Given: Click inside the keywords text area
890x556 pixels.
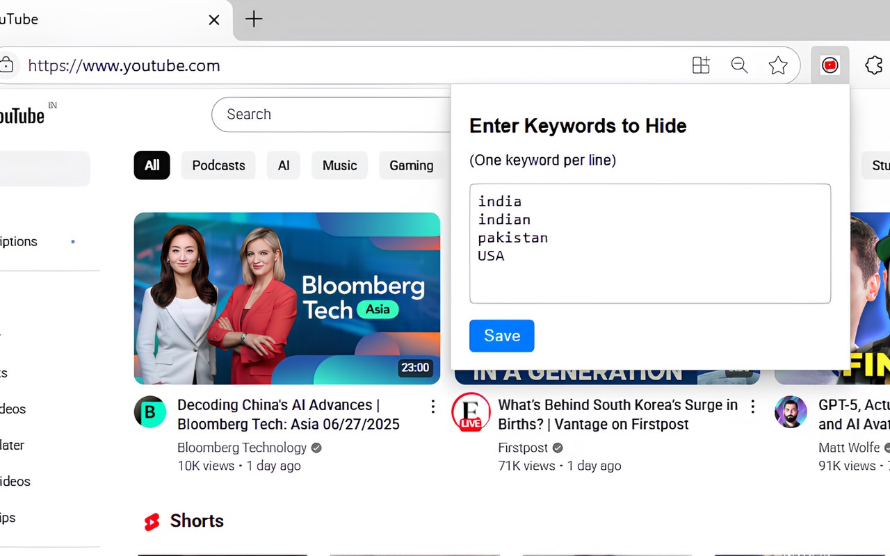Looking at the screenshot, I should (x=650, y=243).
